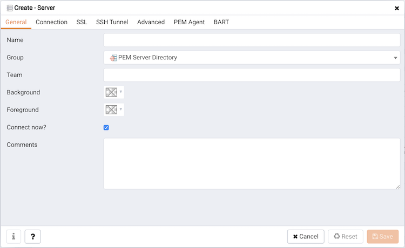
Task: Focus the Name input field
Action: 252,40
